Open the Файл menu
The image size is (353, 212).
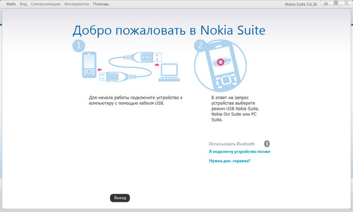[11, 4]
